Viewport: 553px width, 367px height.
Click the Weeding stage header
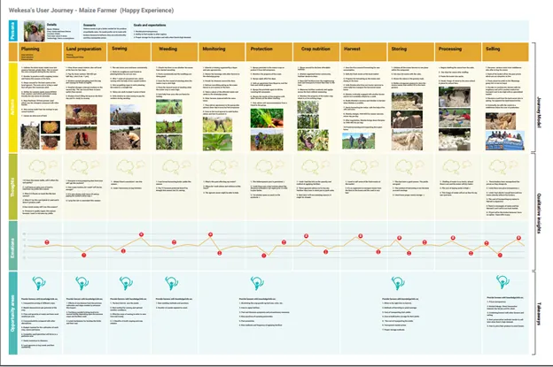(x=175, y=51)
